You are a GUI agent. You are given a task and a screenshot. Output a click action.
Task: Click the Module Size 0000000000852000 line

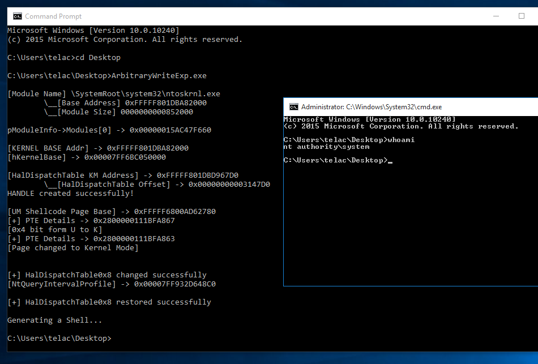pyautogui.click(x=118, y=112)
